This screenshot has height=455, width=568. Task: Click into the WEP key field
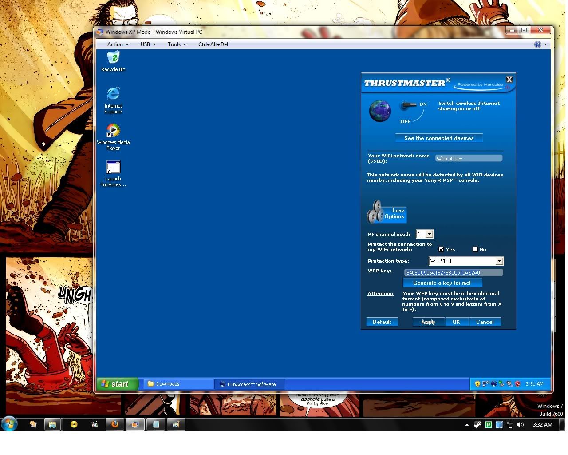(453, 272)
